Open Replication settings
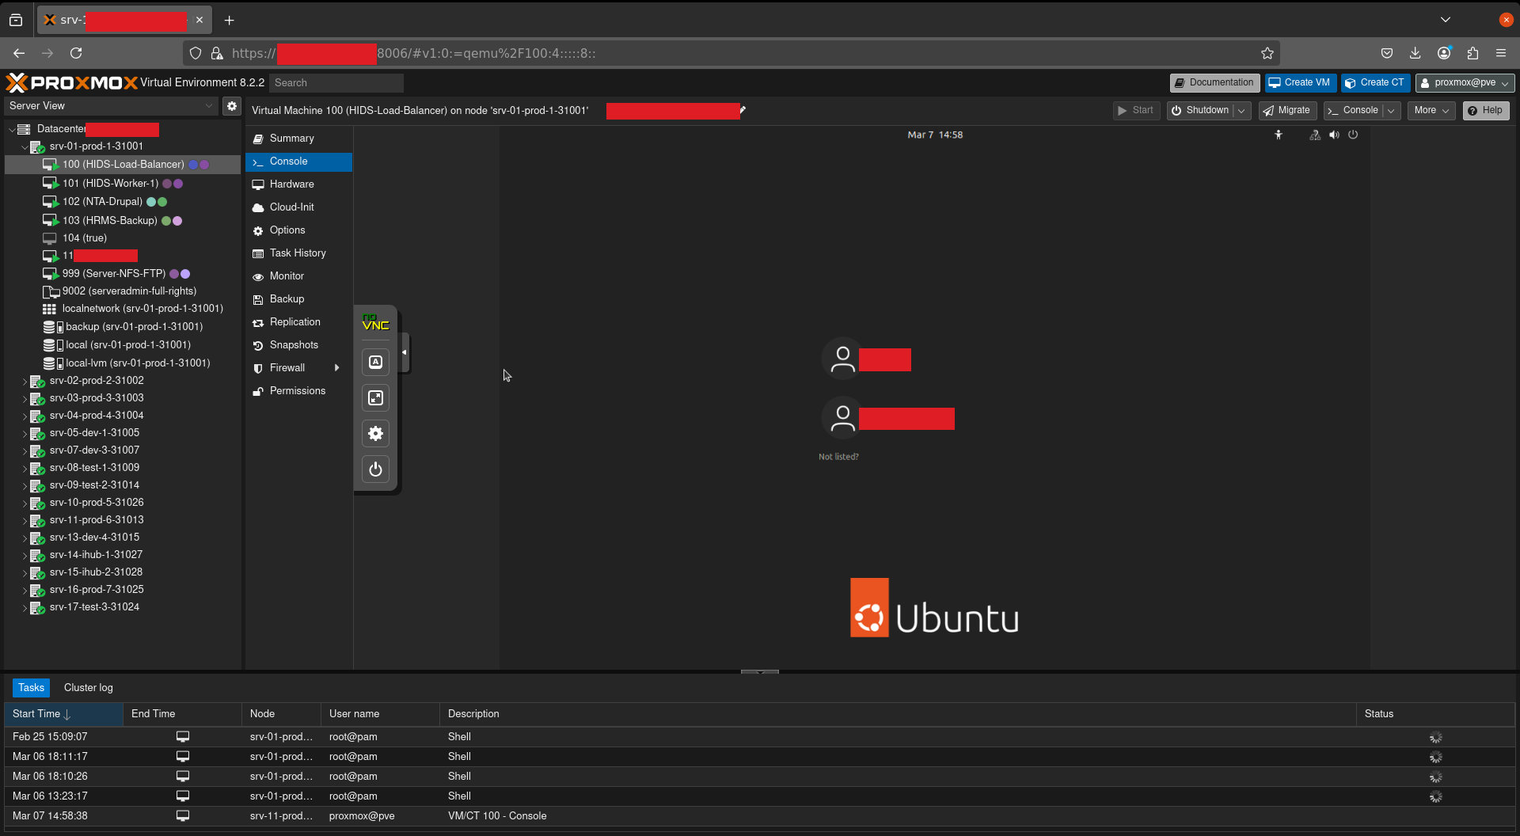The image size is (1520, 836). pyautogui.click(x=298, y=322)
